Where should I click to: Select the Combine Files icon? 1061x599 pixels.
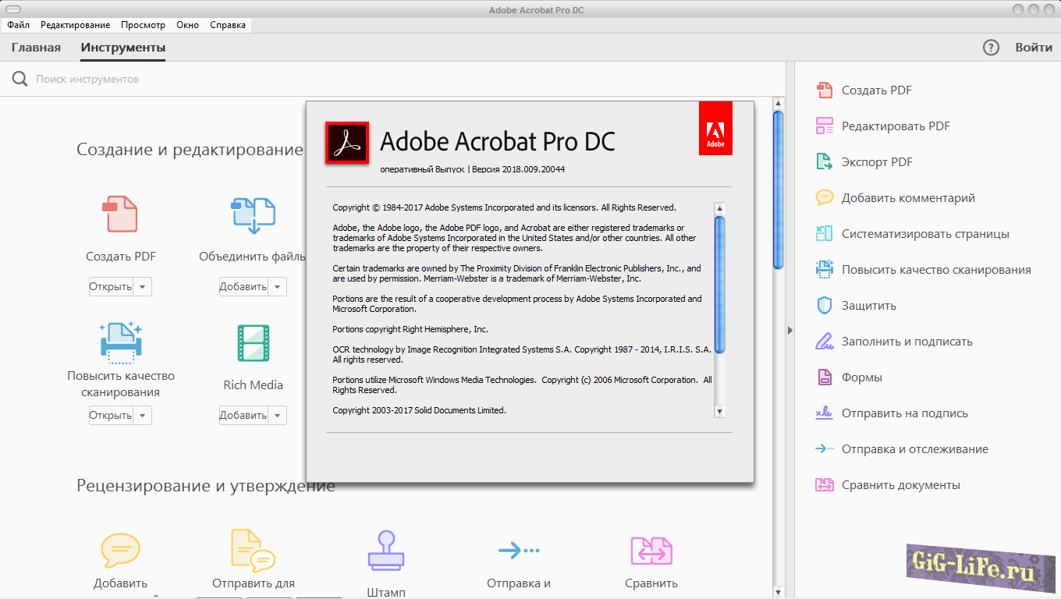pyautogui.click(x=253, y=215)
